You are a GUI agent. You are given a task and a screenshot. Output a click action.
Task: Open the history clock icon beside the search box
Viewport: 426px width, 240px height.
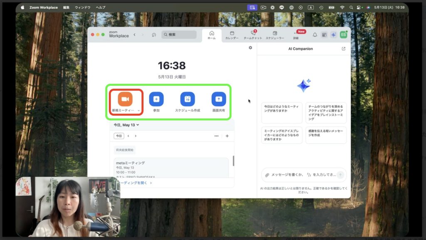coord(154,35)
